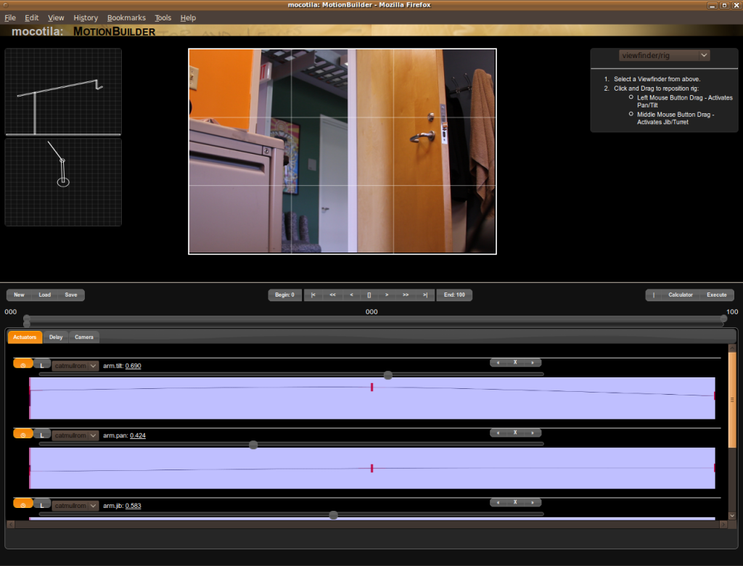Click the side-view rig diagram

(63, 91)
